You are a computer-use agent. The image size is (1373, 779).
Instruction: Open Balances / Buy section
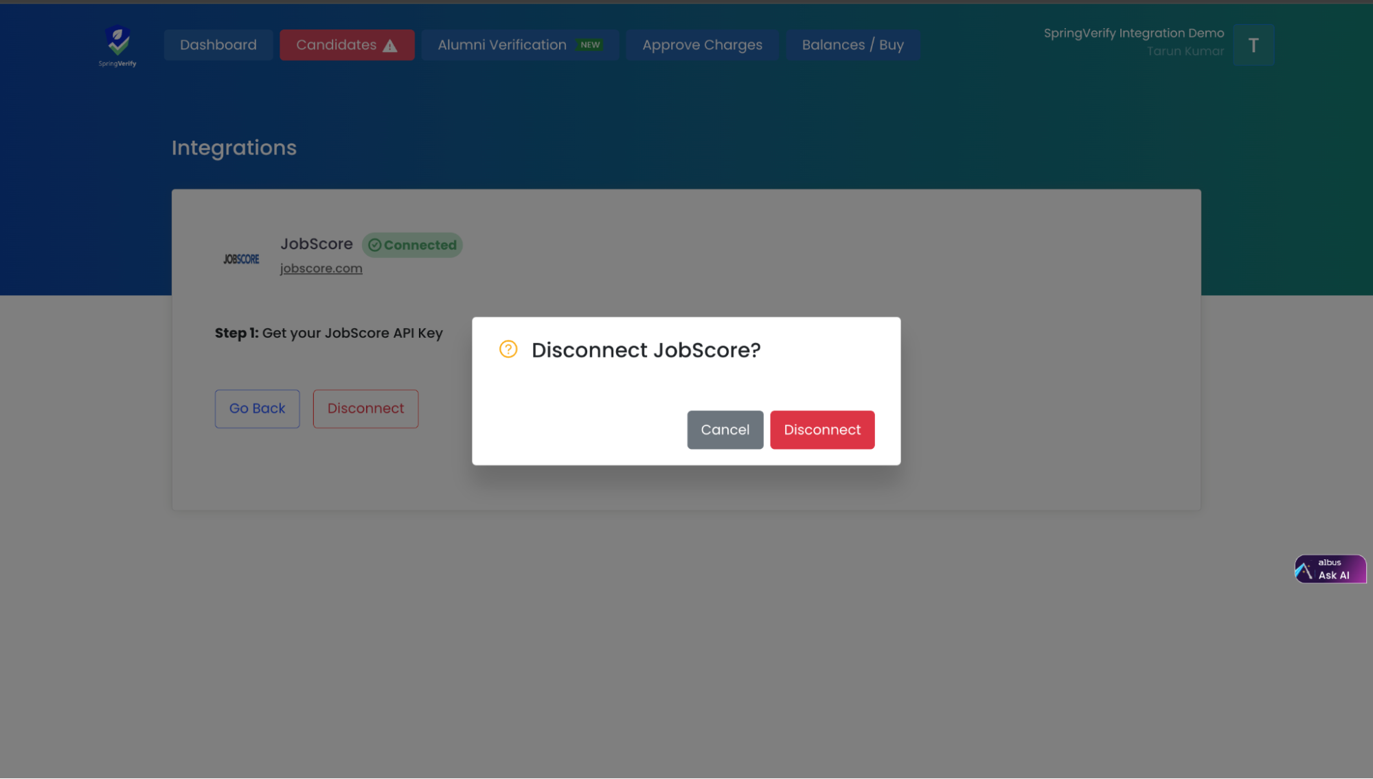point(852,45)
